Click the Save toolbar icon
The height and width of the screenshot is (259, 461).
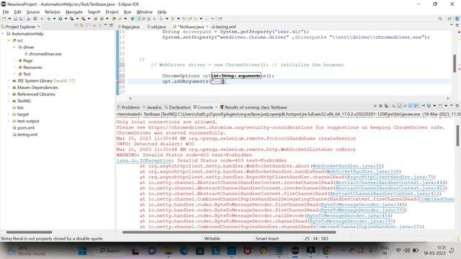pos(15,19)
